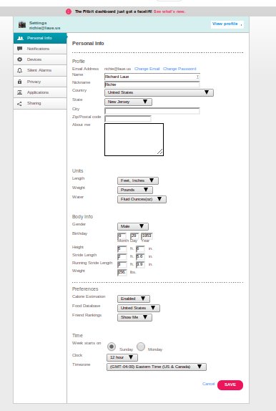
Task: Open Applications settings tab
Action: pos(40,92)
